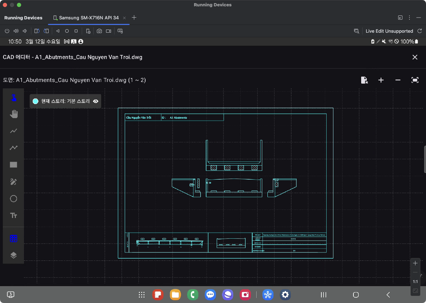The image size is (426, 303).
Task: Fit drawing to screen icon
Action: pos(415,80)
